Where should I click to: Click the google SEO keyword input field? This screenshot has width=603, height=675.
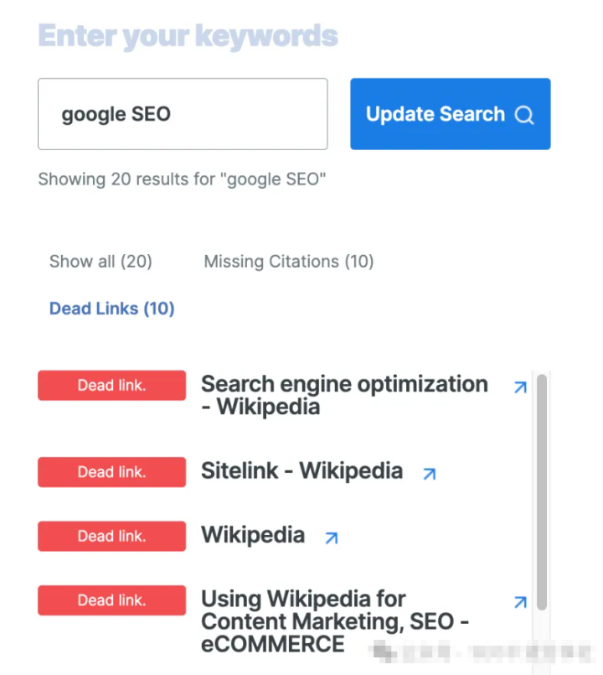(183, 114)
